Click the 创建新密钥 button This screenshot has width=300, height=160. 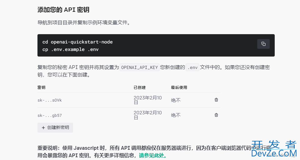coord(55,127)
